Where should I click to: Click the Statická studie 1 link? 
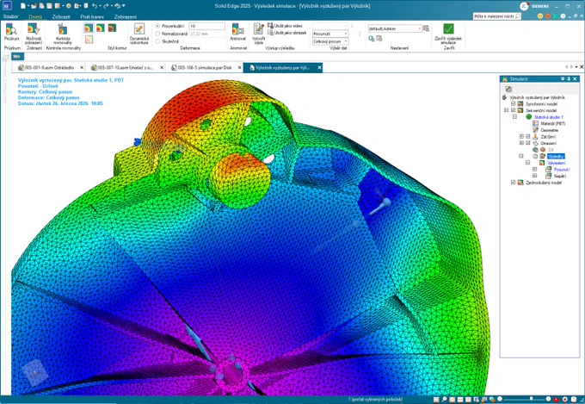tap(549, 117)
